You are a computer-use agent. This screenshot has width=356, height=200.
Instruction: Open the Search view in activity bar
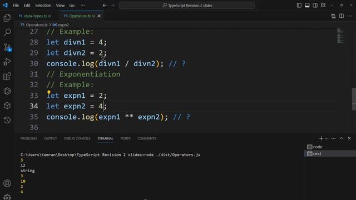point(7,32)
